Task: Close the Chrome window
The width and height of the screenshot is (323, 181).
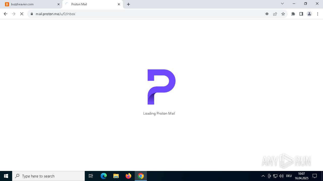Action: pyautogui.click(x=317, y=4)
